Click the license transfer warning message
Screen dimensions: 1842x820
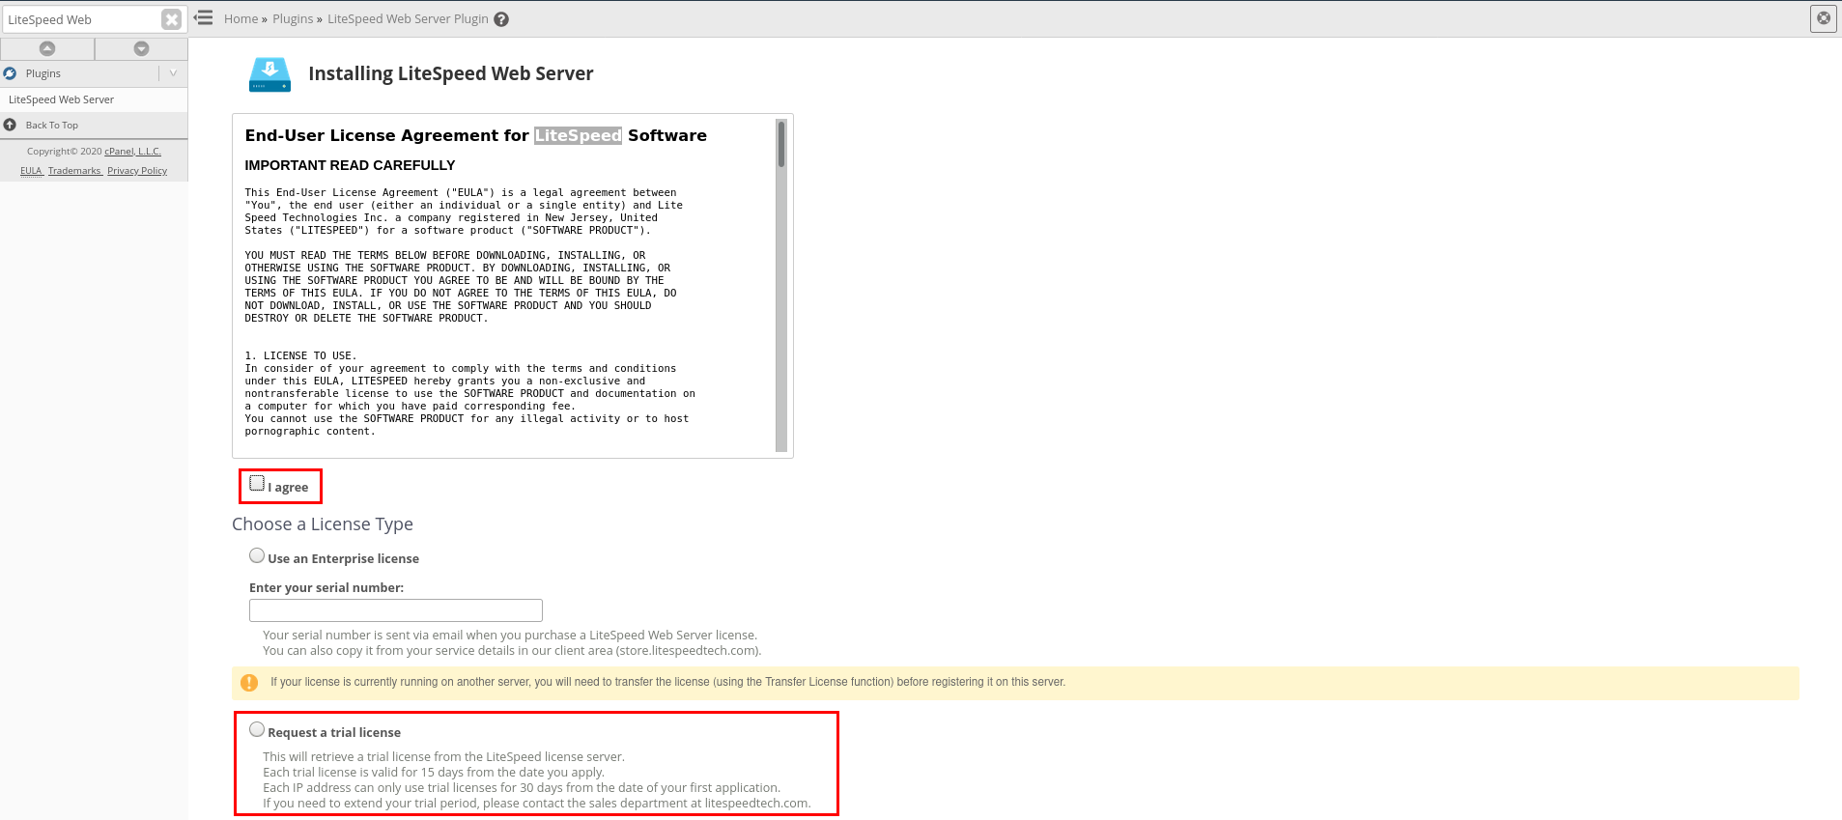tap(667, 682)
